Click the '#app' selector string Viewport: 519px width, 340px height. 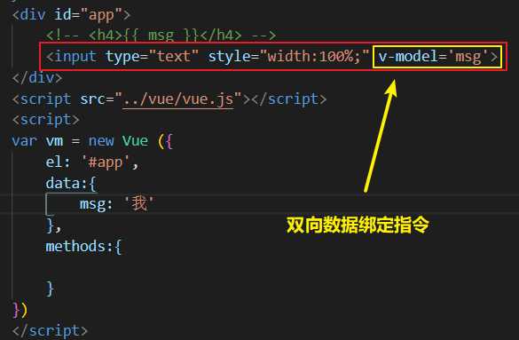[x=106, y=162]
